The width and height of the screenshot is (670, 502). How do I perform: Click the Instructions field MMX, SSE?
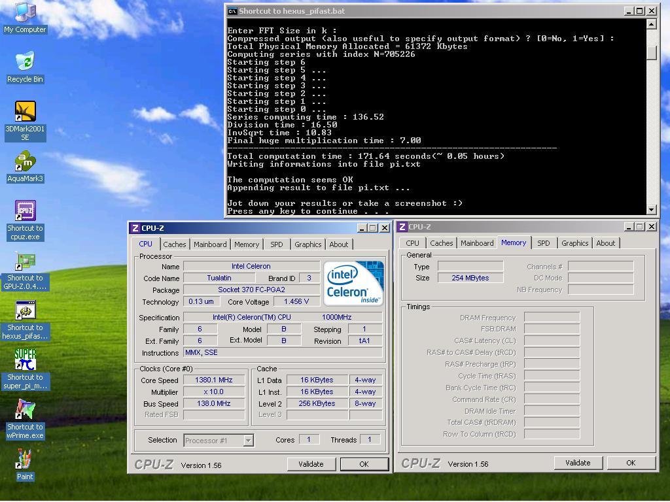click(283, 352)
